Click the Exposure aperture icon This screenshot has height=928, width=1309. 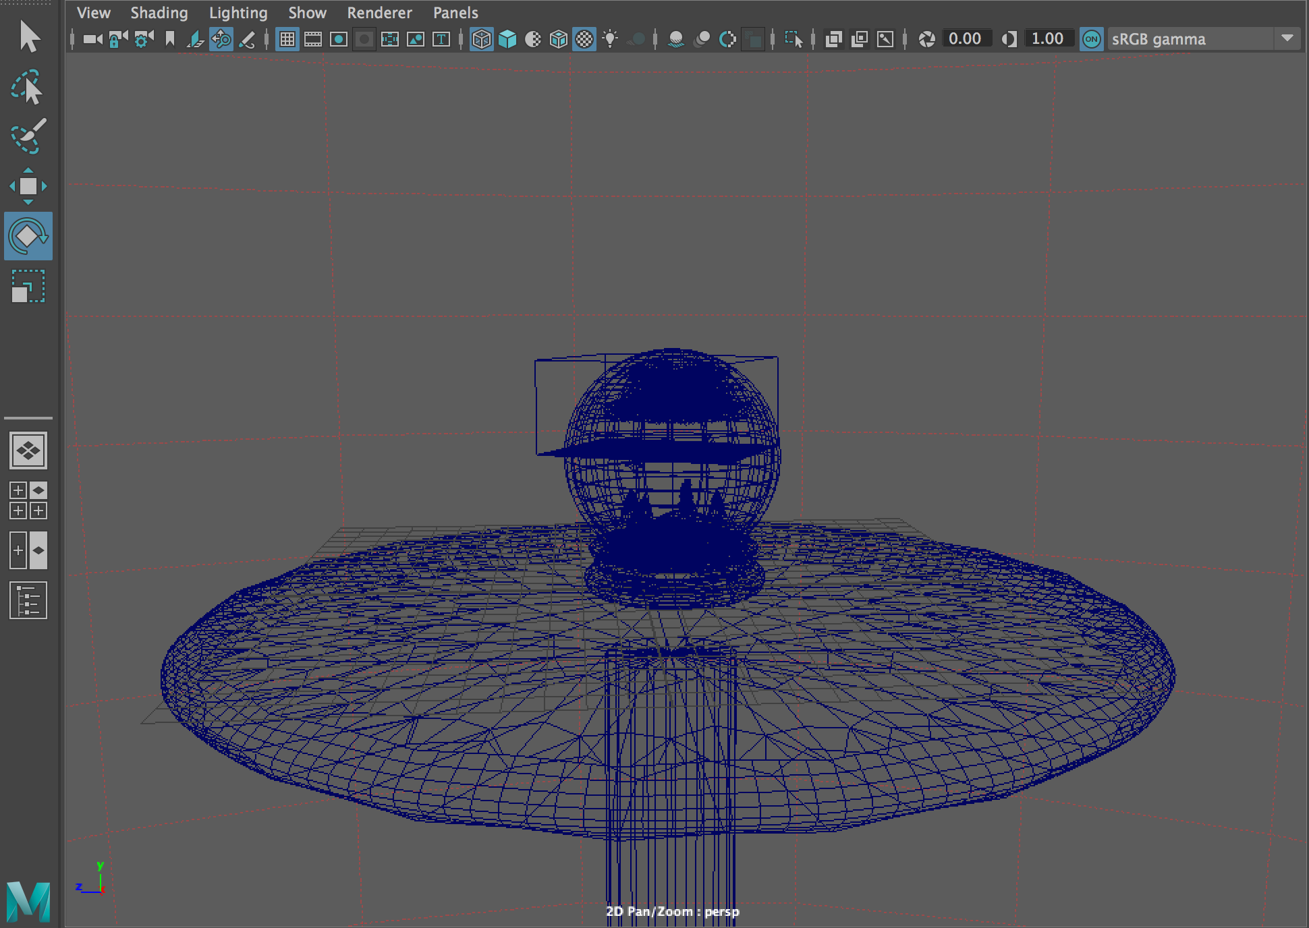point(927,39)
